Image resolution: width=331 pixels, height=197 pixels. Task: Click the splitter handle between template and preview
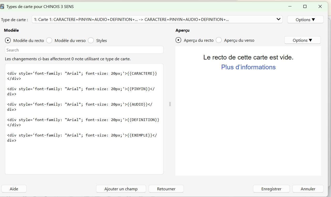(x=170, y=104)
